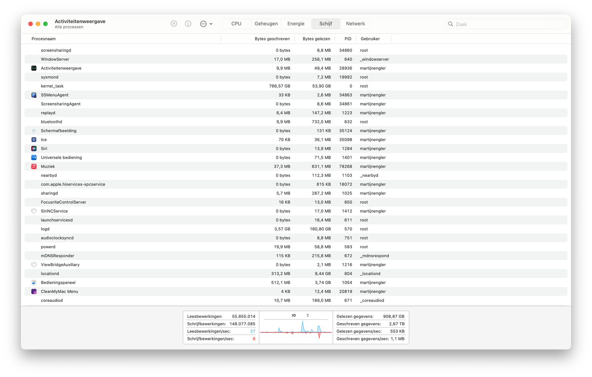Select the kernel_task process row
592x377 pixels.
(296, 86)
